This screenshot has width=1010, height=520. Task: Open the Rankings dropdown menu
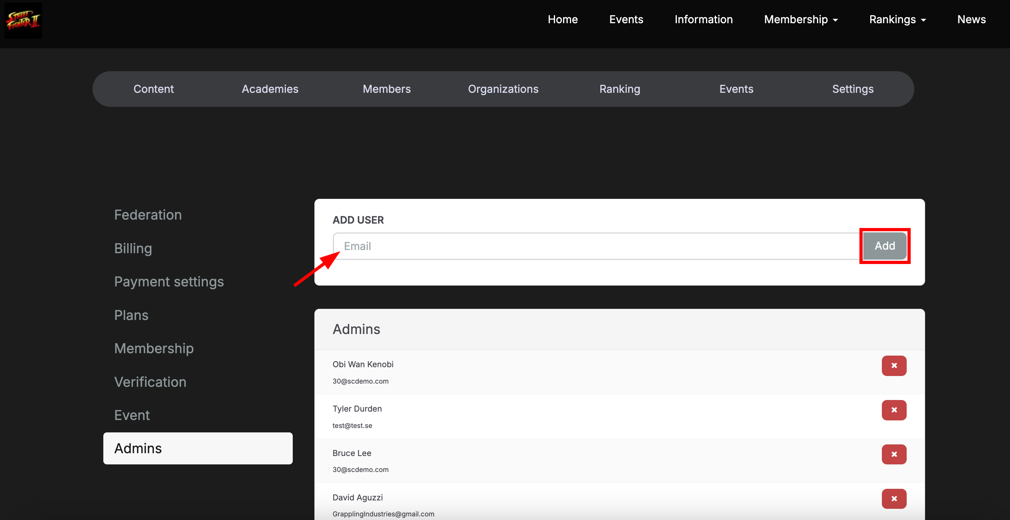click(x=897, y=20)
